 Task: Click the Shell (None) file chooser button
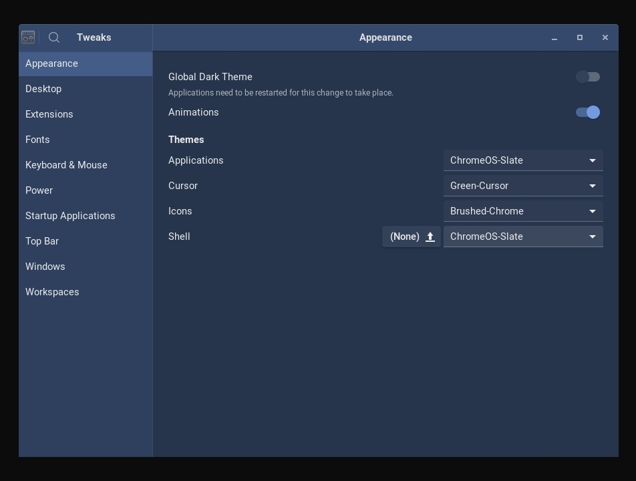point(412,236)
